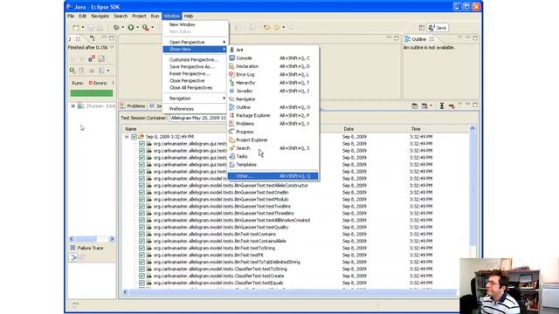Select Preferences in the Window menu

click(x=195, y=109)
